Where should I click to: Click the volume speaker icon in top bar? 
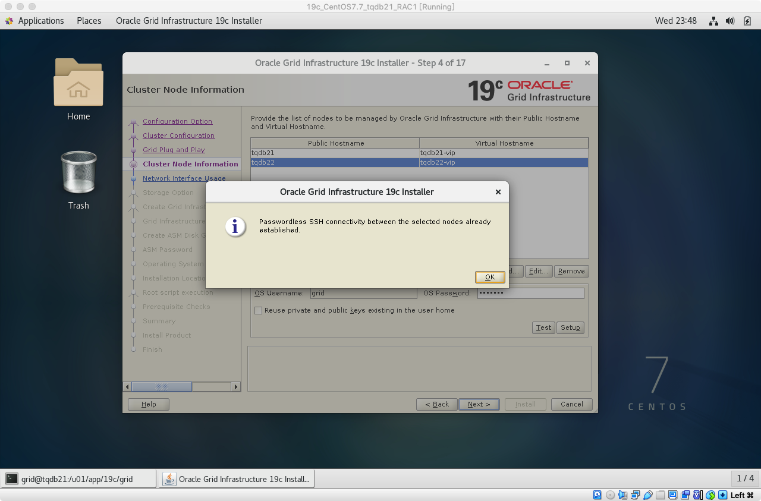[731, 21]
